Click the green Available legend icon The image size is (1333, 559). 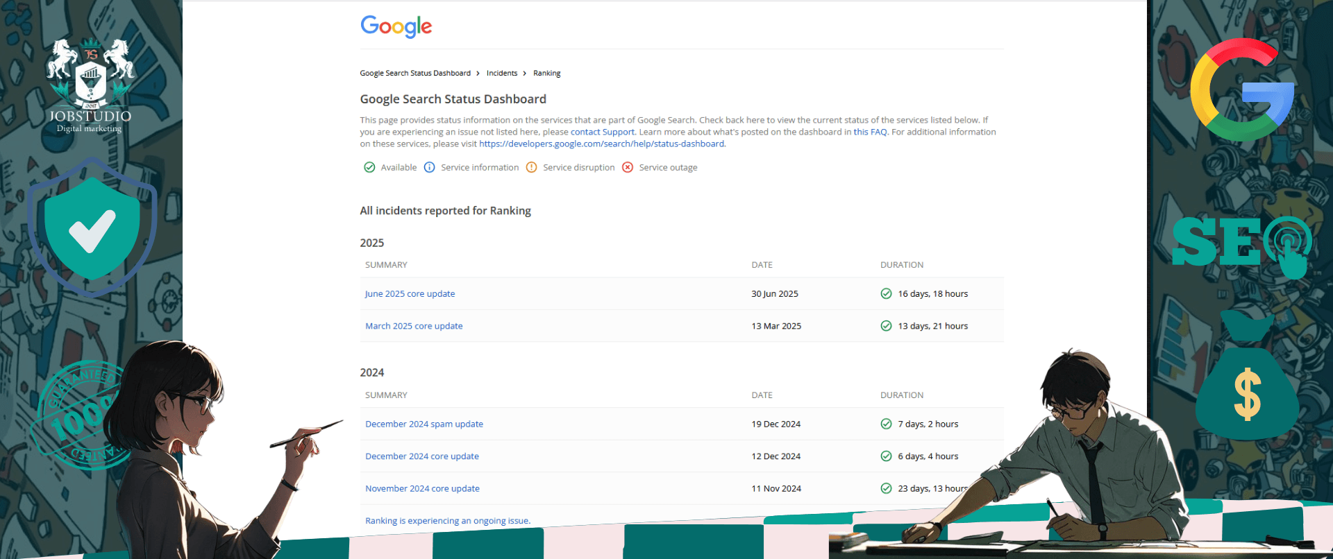(369, 167)
